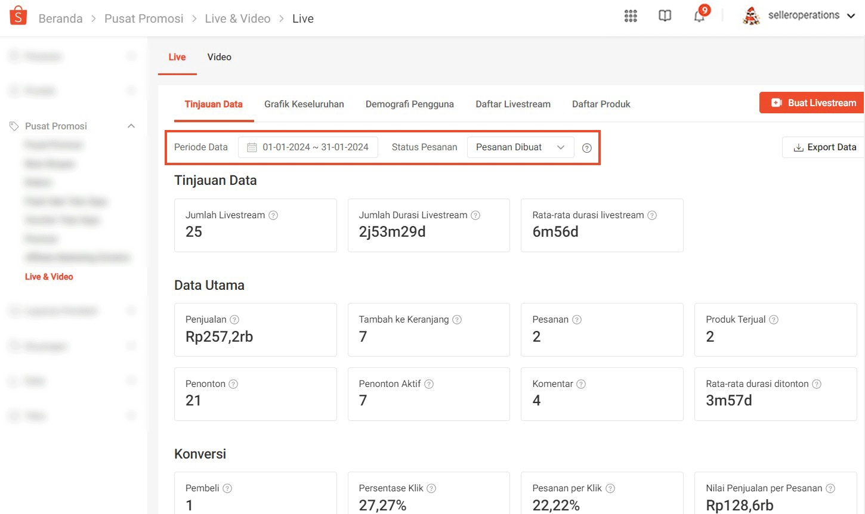
Task: Click the info icon next to Jumlah Durasi Livestream
Action: click(475, 215)
